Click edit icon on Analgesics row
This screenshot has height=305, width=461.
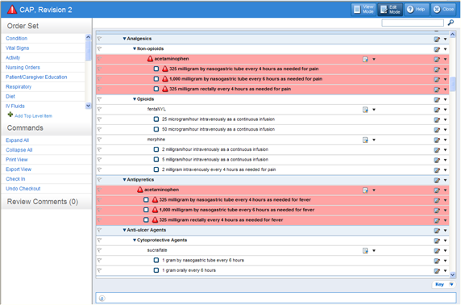[437, 40]
